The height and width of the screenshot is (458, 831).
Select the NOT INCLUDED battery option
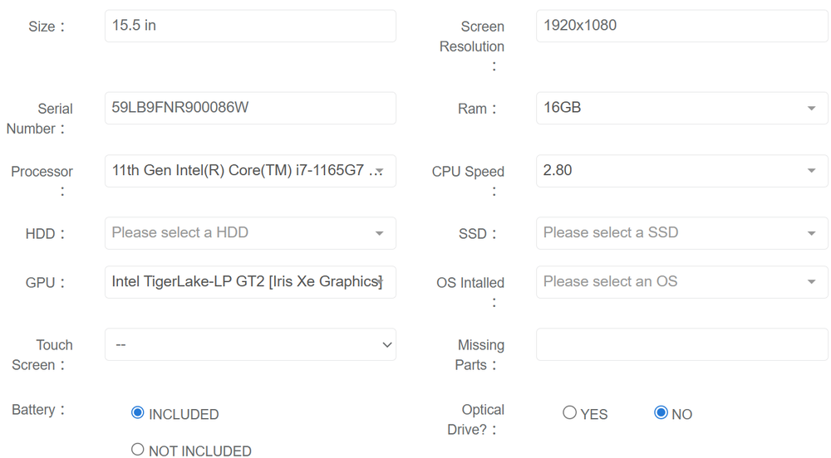[138, 450]
